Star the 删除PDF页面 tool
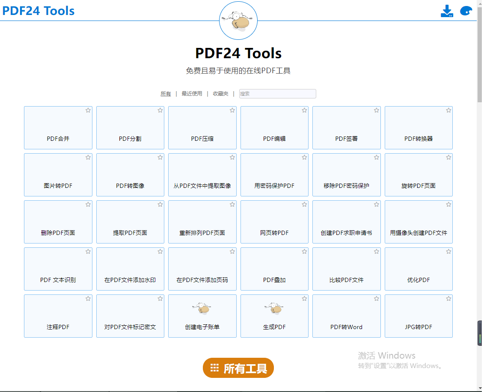484x392 pixels. point(88,204)
